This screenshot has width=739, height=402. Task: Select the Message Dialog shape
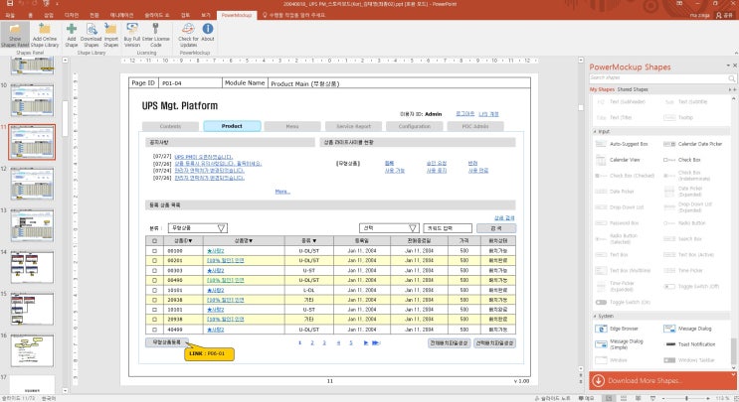pos(687,329)
